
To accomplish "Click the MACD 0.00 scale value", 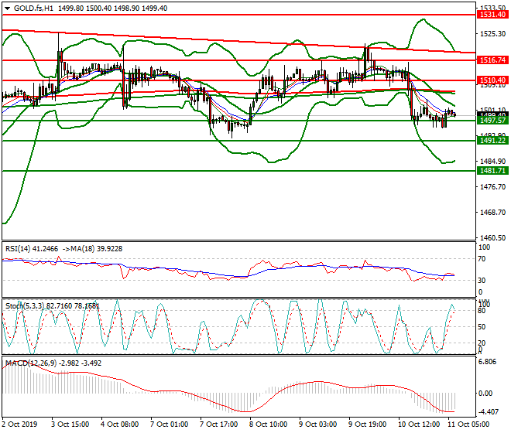I will [x=486, y=394].
